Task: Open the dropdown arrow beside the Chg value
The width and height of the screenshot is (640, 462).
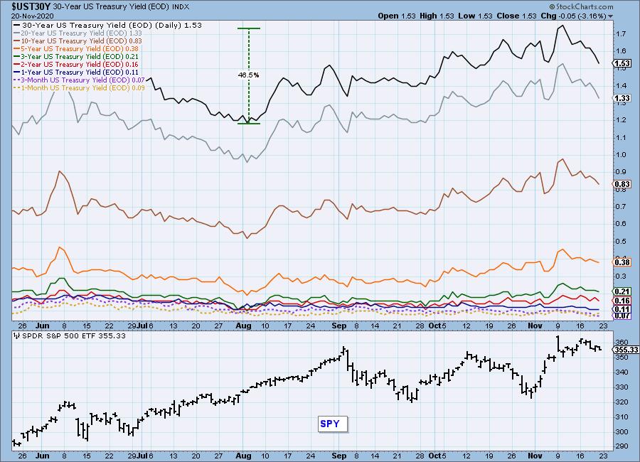Action: [610, 16]
